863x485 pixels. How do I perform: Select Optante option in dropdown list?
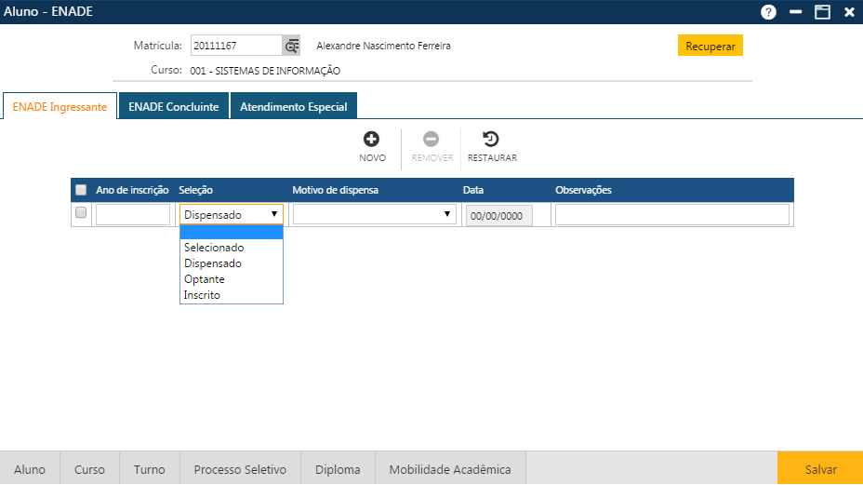(205, 279)
